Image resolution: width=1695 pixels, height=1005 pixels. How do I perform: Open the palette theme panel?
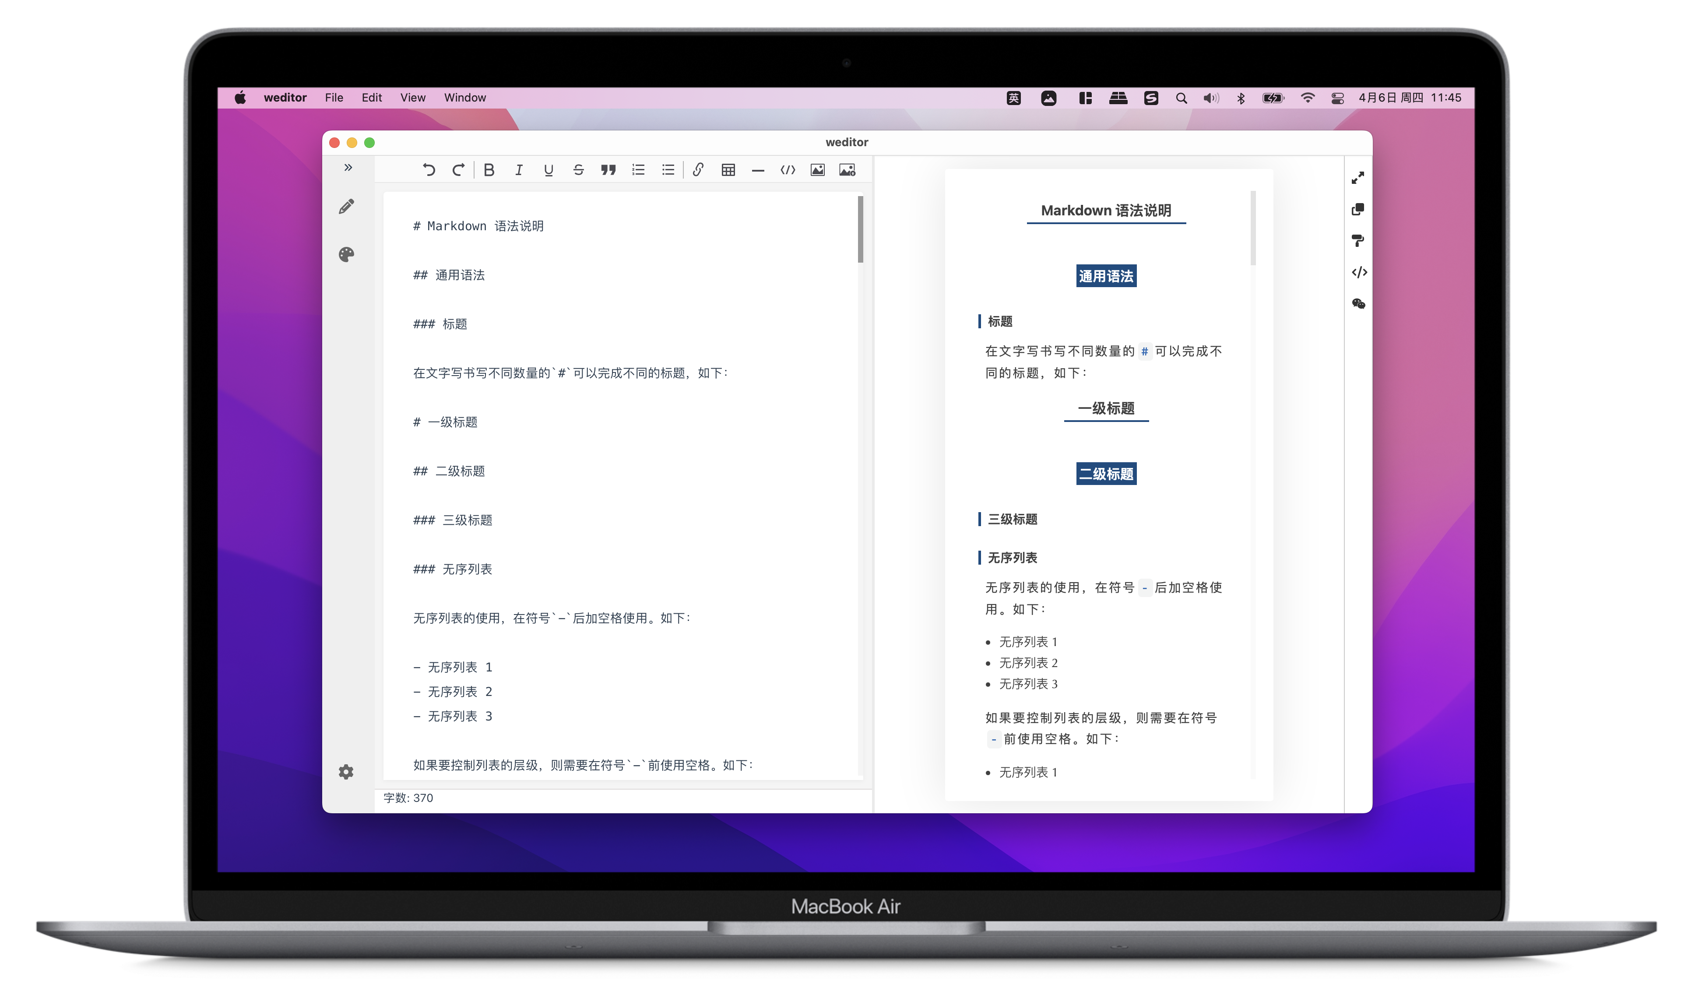tap(347, 255)
